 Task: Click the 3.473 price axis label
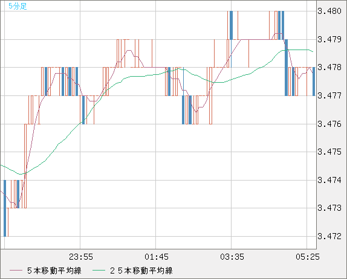(x=329, y=208)
